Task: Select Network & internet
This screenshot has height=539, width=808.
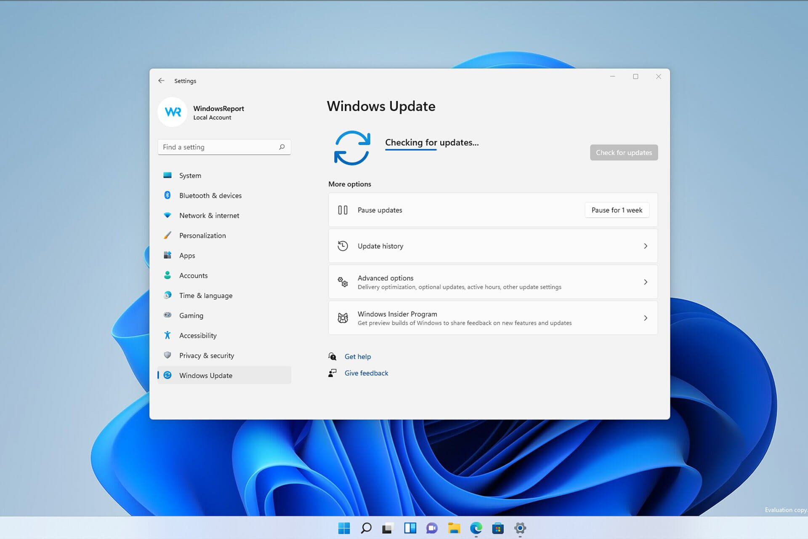Action: click(224, 215)
